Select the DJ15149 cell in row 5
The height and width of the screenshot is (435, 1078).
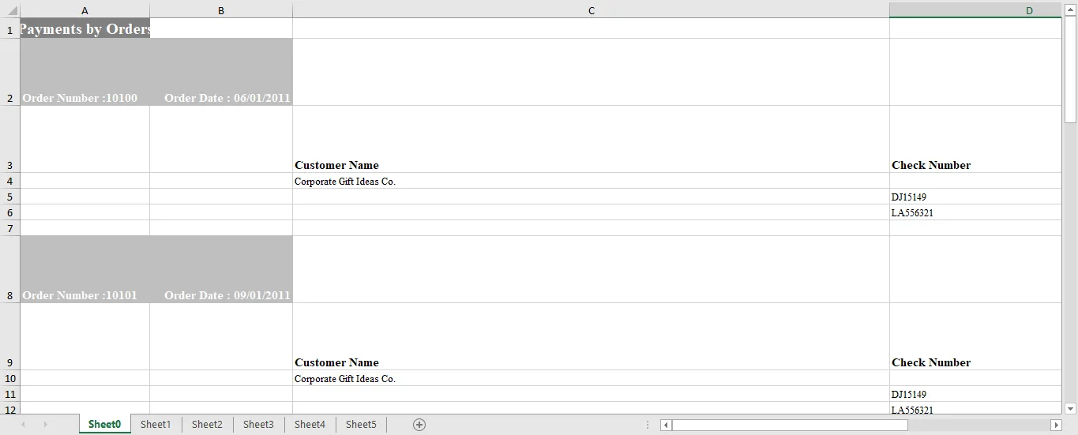click(975, 197)
